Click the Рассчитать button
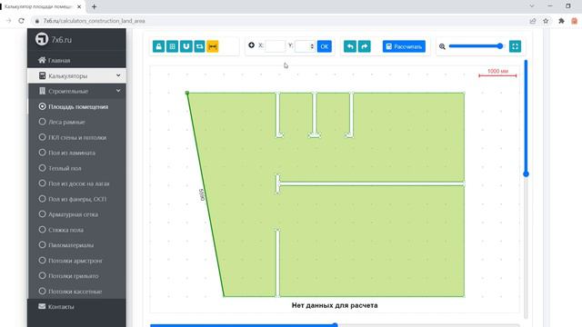 click(x=404, y=46)
